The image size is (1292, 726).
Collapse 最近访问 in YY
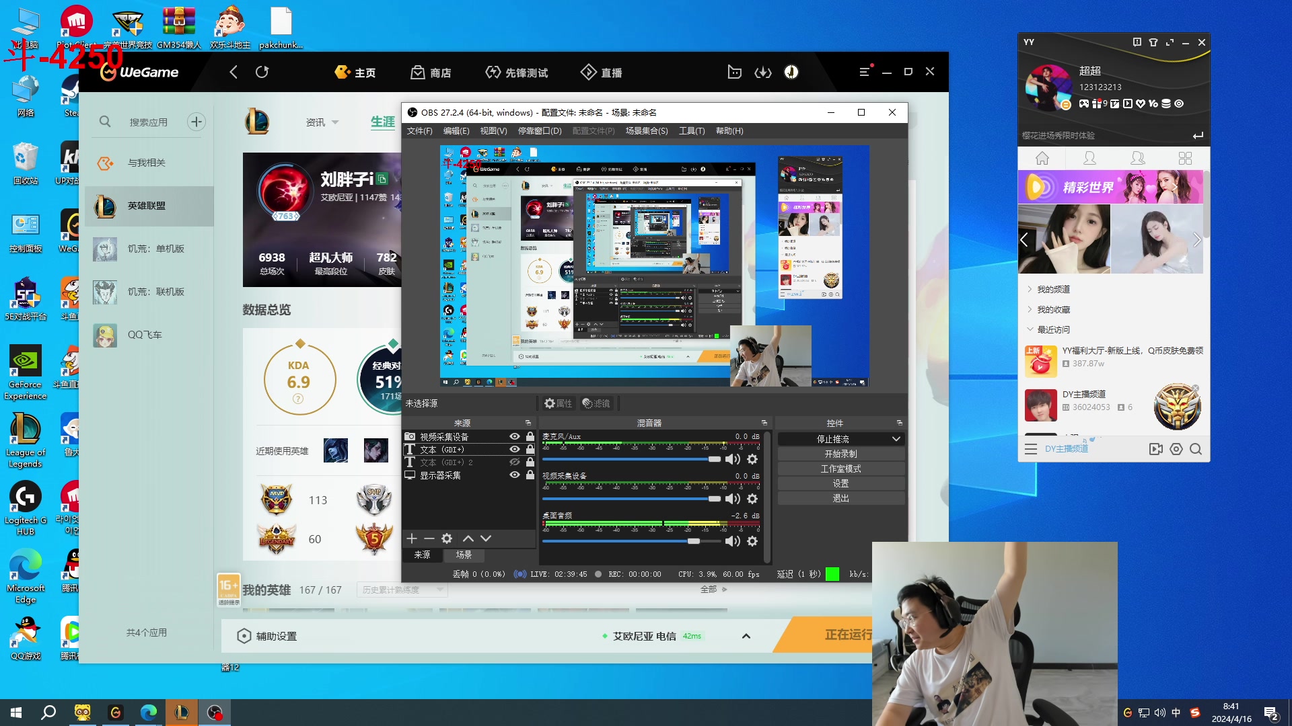pyautogui.click(x=1030, y=329)
